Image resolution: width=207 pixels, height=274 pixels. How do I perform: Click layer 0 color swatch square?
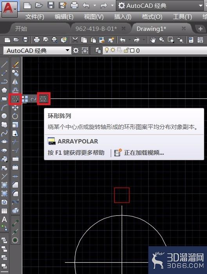coord(132,50)
